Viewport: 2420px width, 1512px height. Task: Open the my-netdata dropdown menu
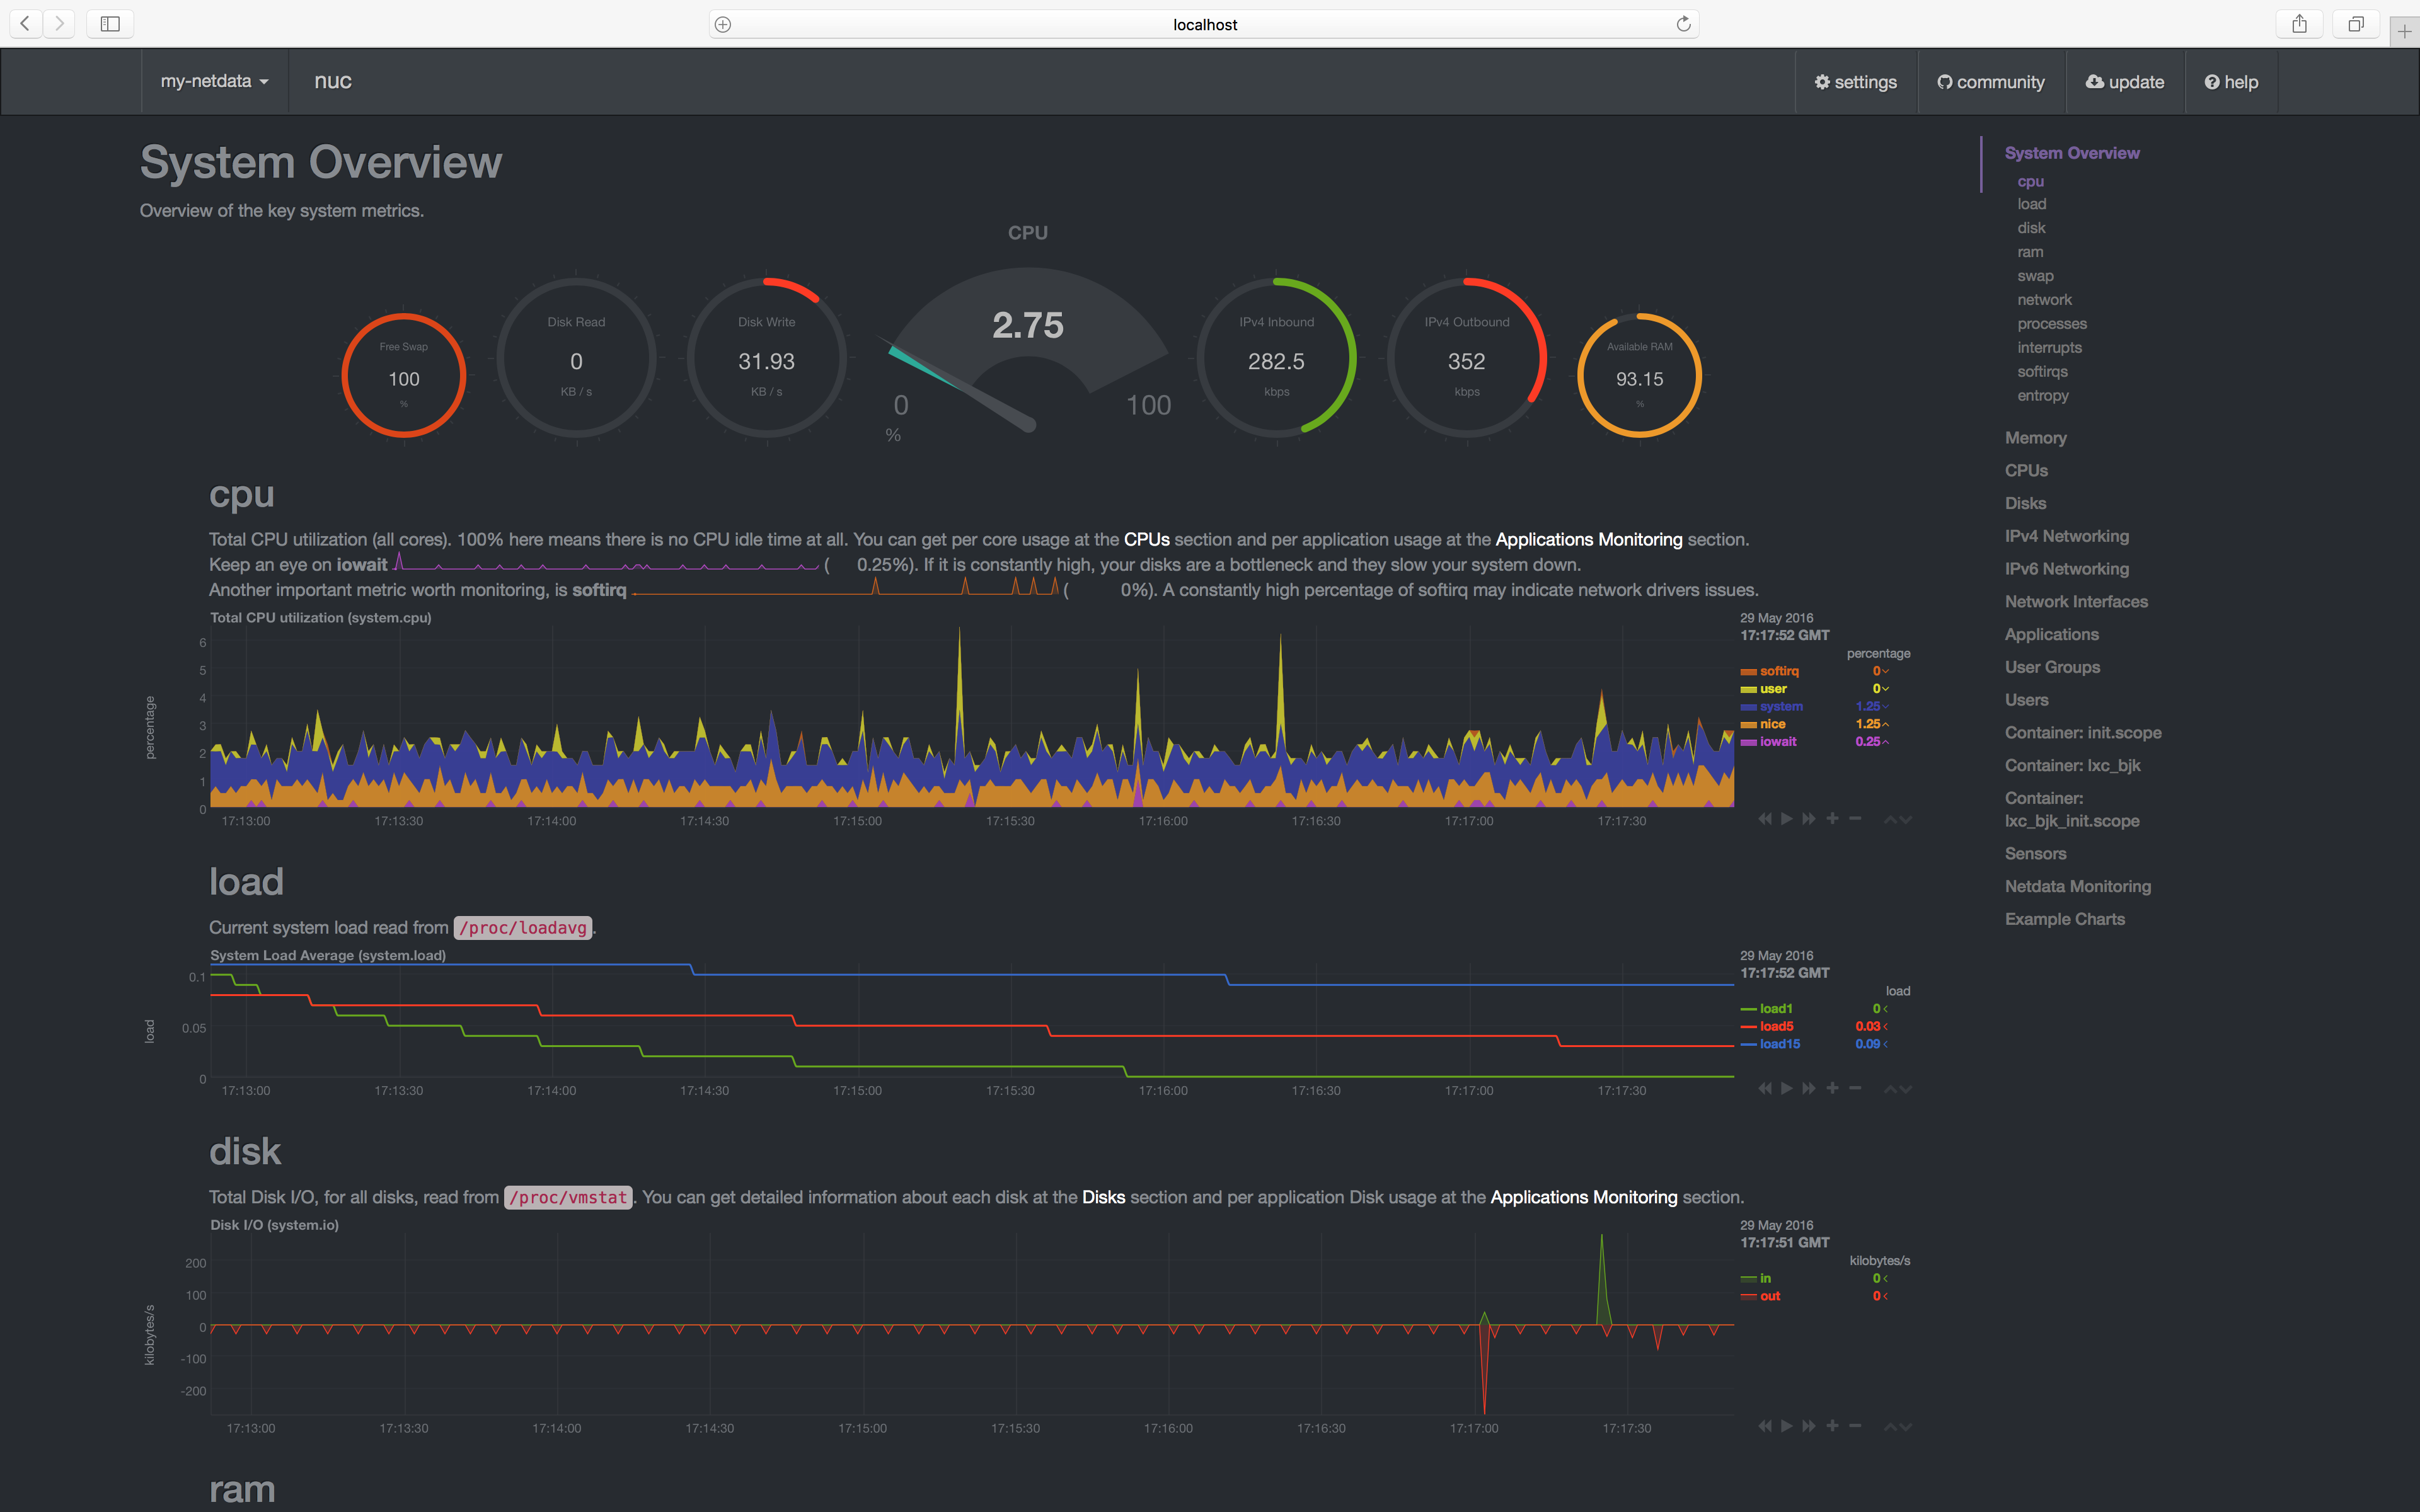click(x=215, y=81)
